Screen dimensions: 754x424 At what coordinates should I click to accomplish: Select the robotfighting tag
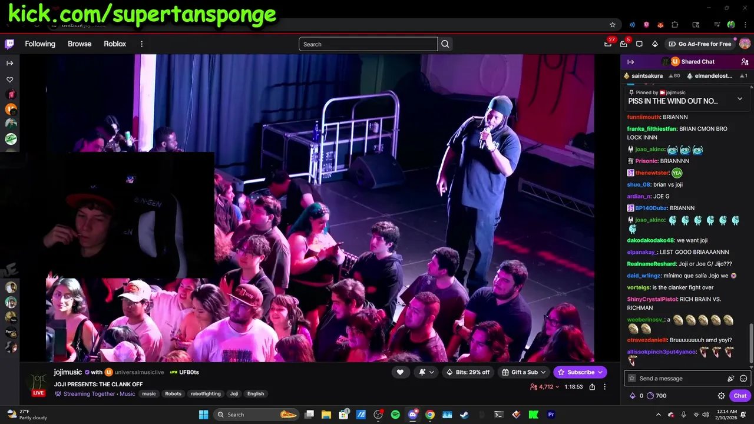pos(206,394)
